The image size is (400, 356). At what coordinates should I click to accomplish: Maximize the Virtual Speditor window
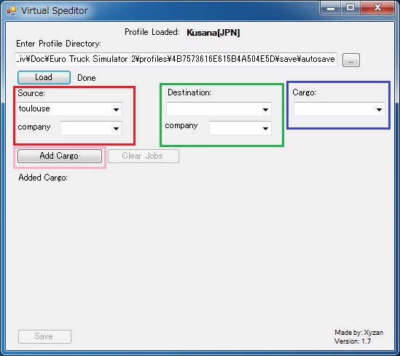point(350,8)
